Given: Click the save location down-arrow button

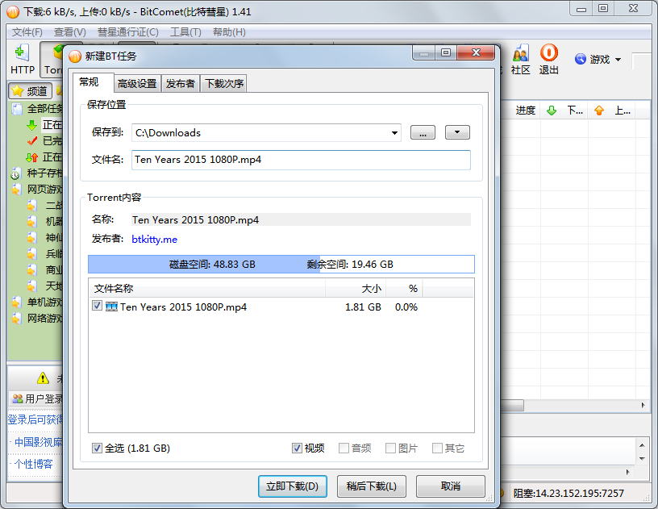Looking at the screenshot, I should (x=457, y=133).
